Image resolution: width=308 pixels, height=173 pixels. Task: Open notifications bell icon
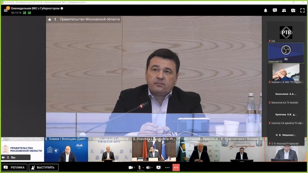click(x=265, y=11)
